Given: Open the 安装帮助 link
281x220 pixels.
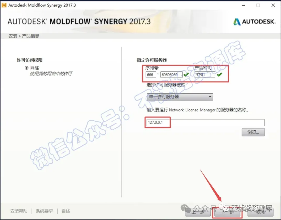Looking at the screenshot, I should coord(19,211).
